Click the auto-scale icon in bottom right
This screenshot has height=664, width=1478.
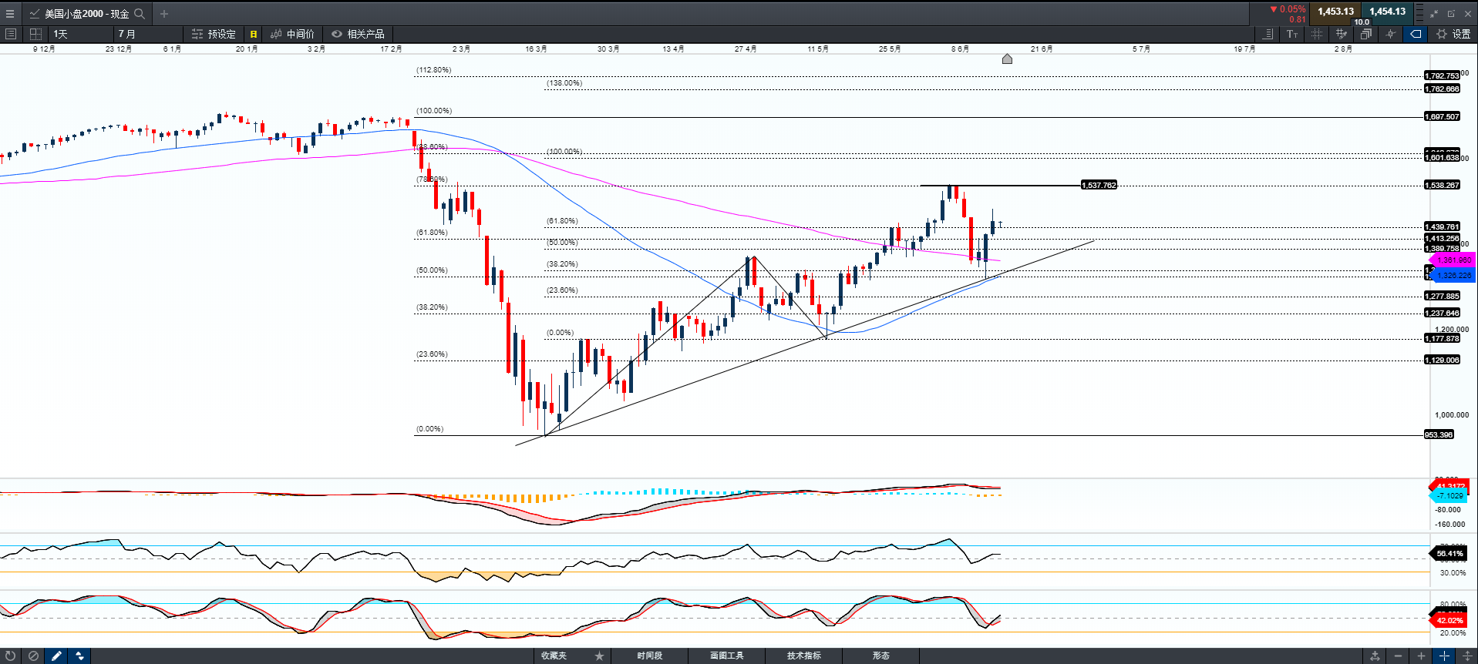pos(1375,656)
